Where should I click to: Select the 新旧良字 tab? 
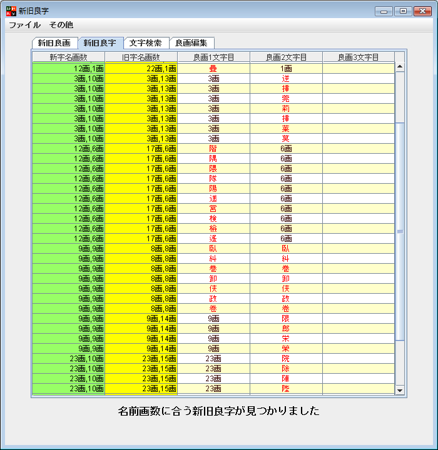click(100, 43)
